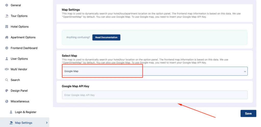Open the Select Map dropdown showing Google Map
The image size is (261, 127).
click(x=155, y=71)
